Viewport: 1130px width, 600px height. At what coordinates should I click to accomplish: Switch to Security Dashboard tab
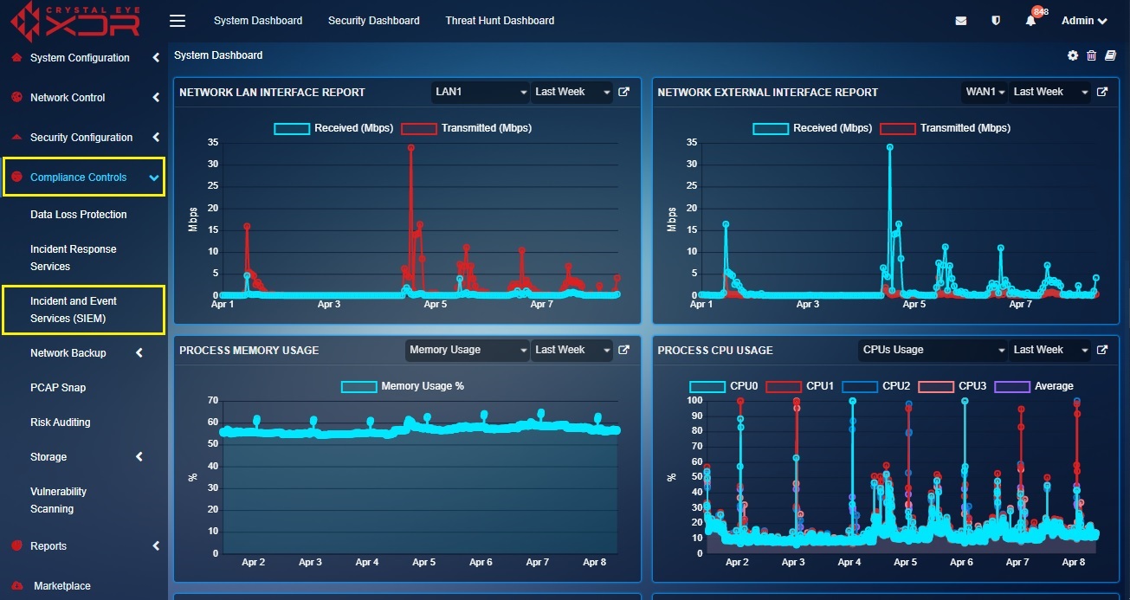pos(374,21)
